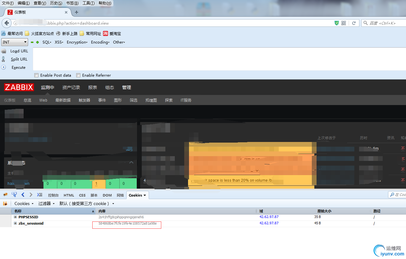Click the Load URL icon
Image resolution: width=406 pixels, height=259 pixels.
(4, 51)
